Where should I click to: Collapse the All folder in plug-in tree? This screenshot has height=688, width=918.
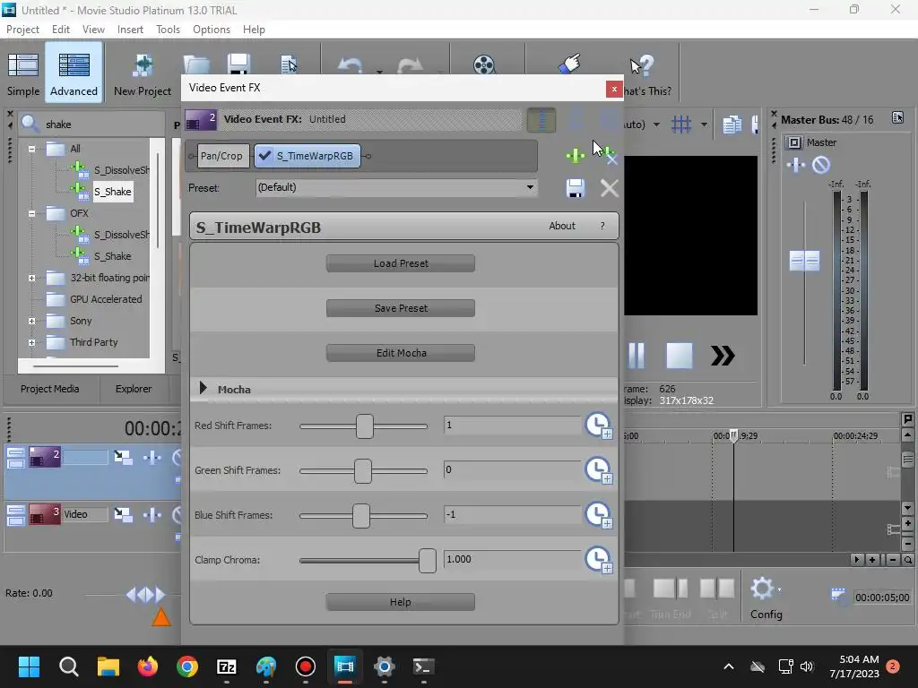(x=31, y=149)
